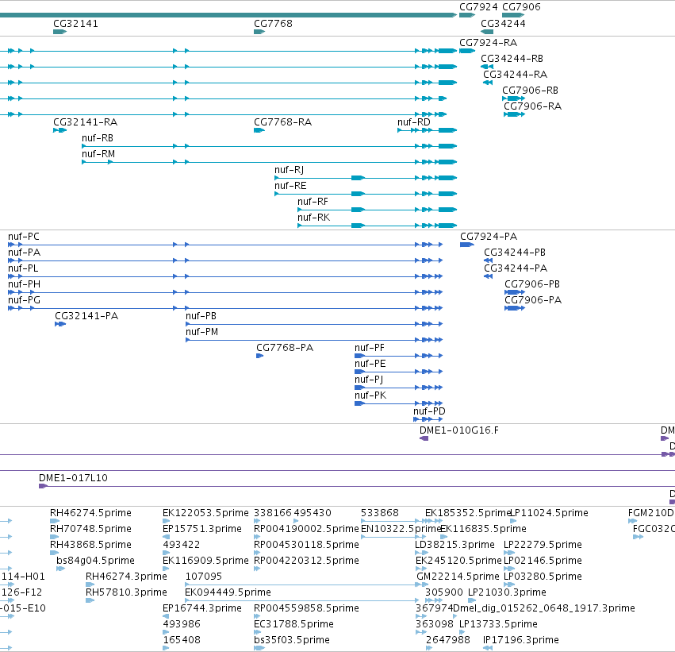This screenshot has height=652, width=675.
Task: Select the CG34244-PB protein label
Action: pyautogui.click(x=515, y=253)
